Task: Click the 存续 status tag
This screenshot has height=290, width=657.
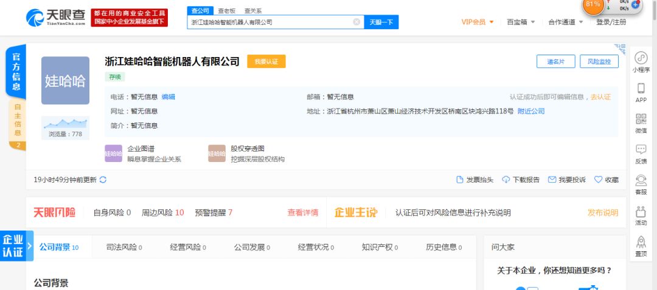Action: point(115,77)
